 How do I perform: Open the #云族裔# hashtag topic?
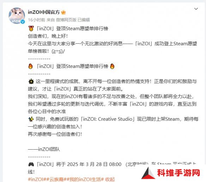pos(55,179)
